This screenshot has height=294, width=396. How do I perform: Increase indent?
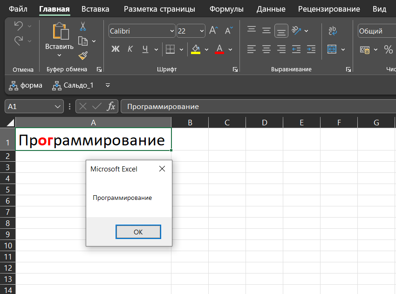pyautogui.click(x=311, y=49)
